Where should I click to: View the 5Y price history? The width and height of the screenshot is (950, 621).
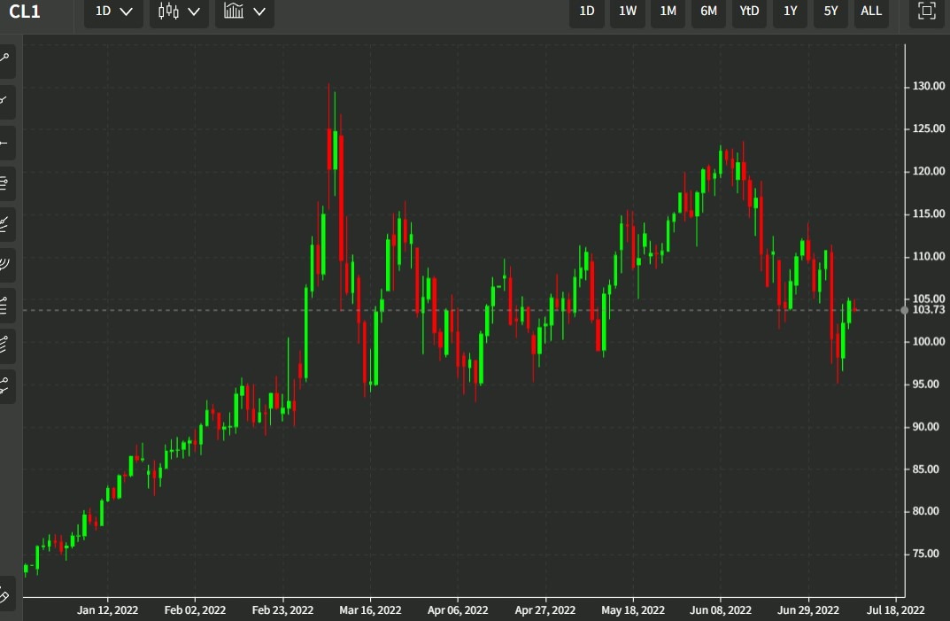[830, 12]
